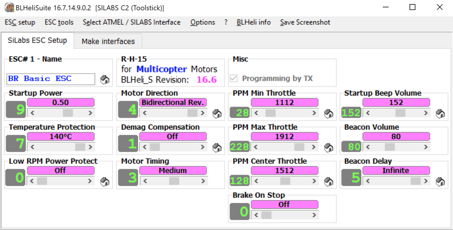Switch to the Make interfaces tab
The image size is (453, 230).
(x=108, y=41)
